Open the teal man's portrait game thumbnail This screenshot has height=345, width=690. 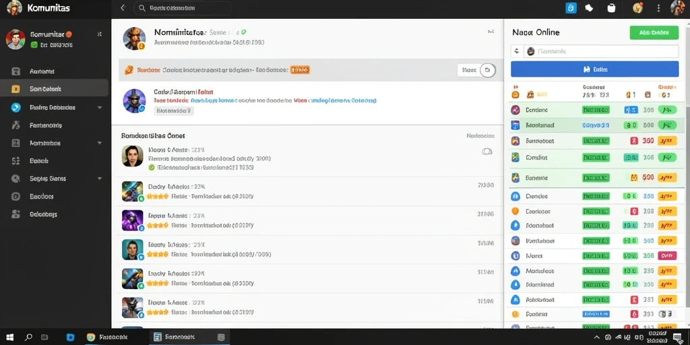click(x=133, y=249)
